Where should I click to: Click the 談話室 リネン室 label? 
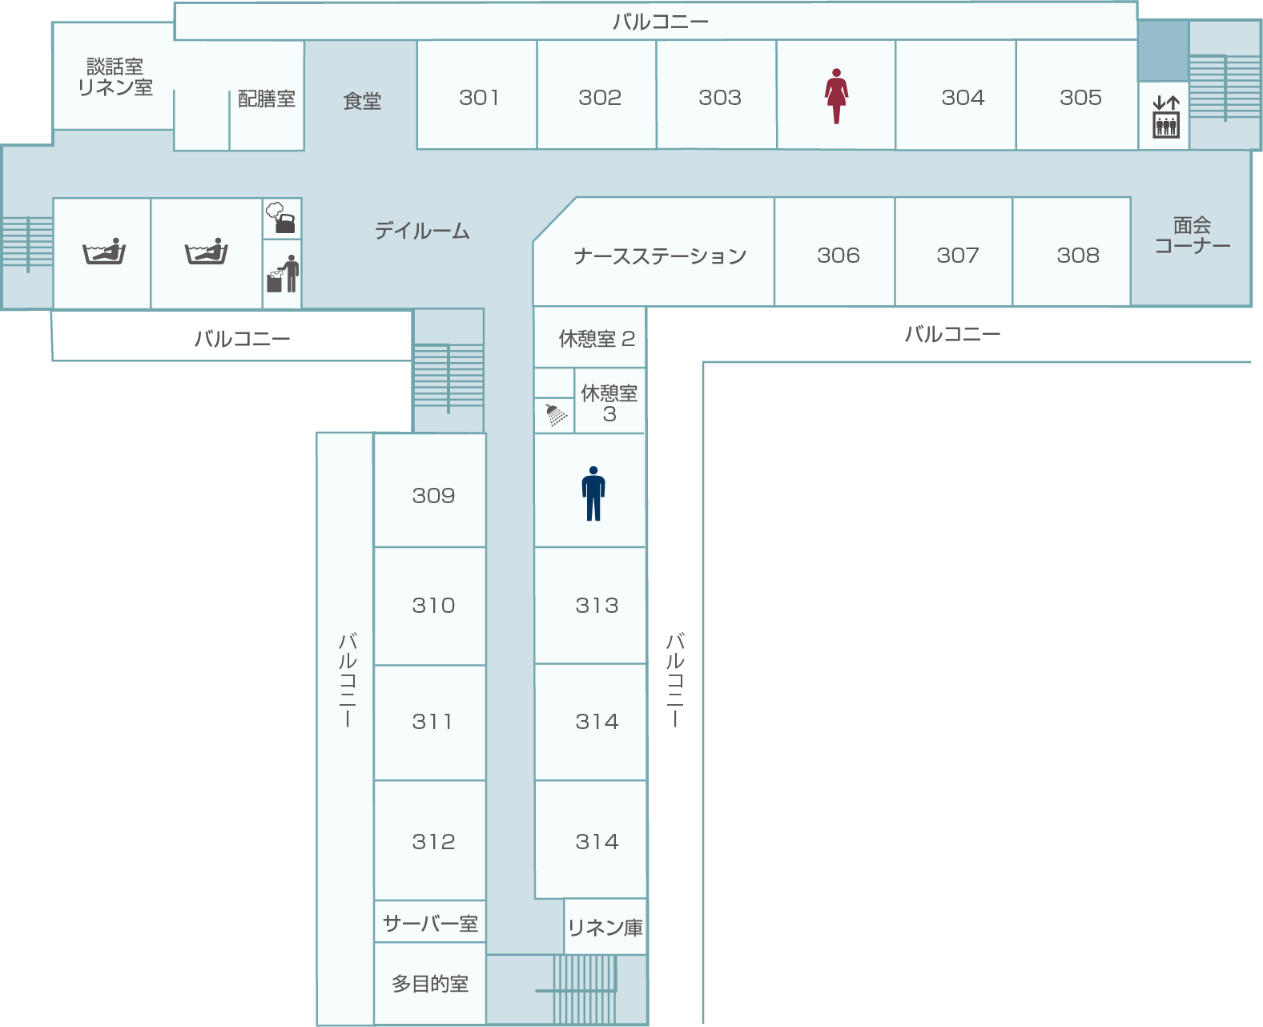point(115,77)
